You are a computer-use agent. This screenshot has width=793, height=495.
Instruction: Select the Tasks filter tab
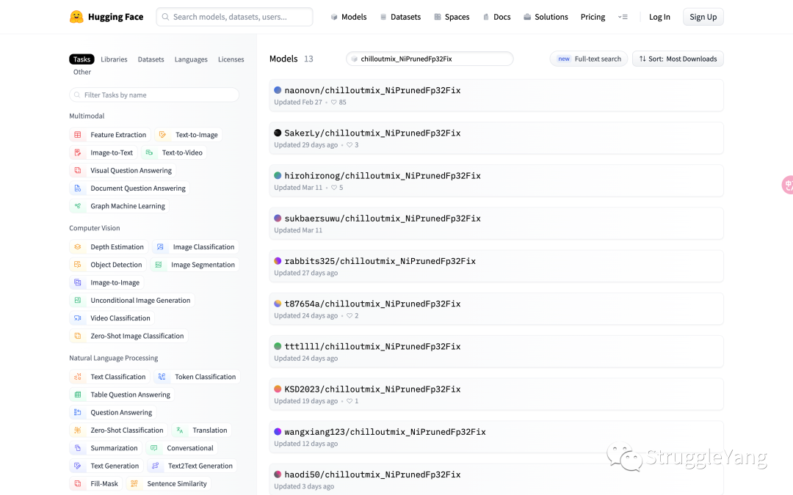coord(82,59)
